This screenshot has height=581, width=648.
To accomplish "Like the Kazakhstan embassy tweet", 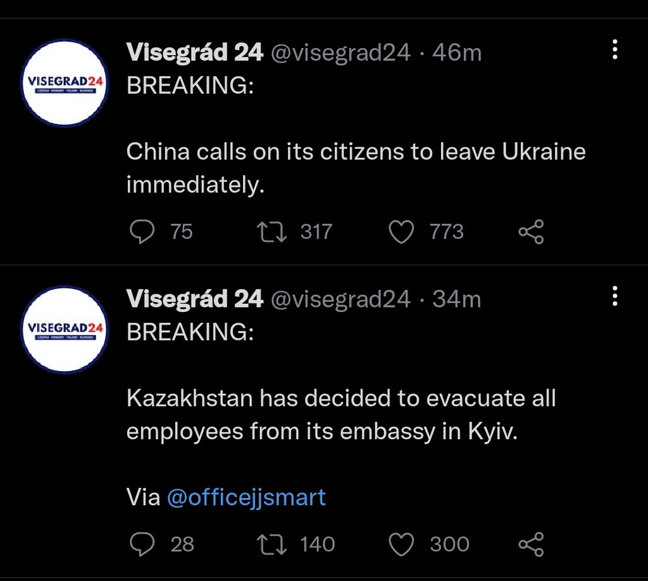I will (x=401, y=544).
